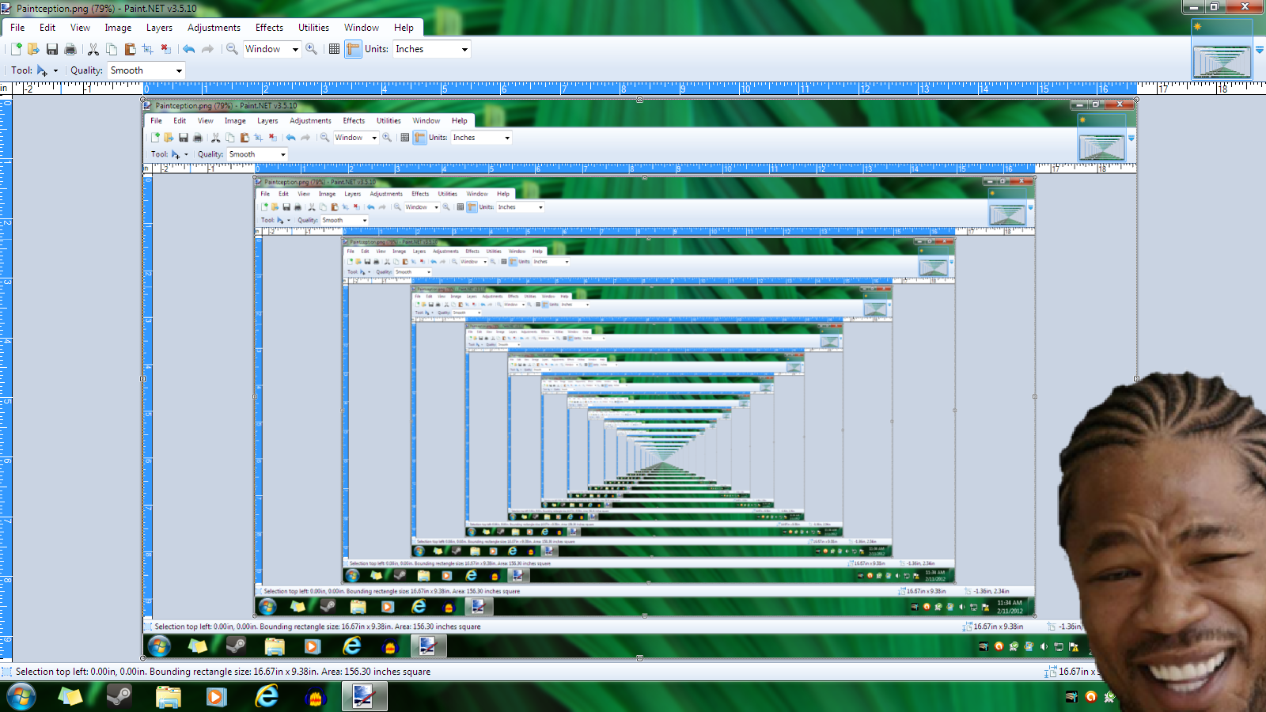Image resolution: width=1266 pixels, height=712 pixels.
Task: Click the Print icon in the toolbar
Action: coord(70,49)
